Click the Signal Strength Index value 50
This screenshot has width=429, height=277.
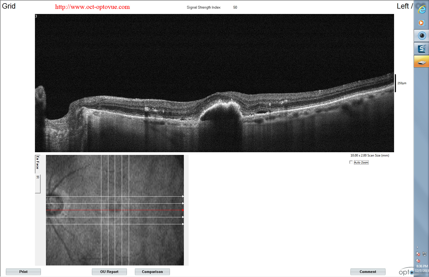pyautogui.click(x=235, y=7)
